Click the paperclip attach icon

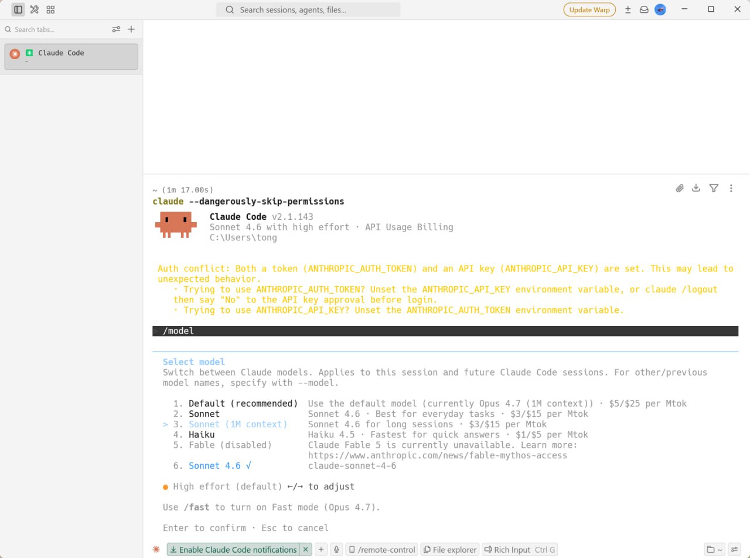click(680, 188)
